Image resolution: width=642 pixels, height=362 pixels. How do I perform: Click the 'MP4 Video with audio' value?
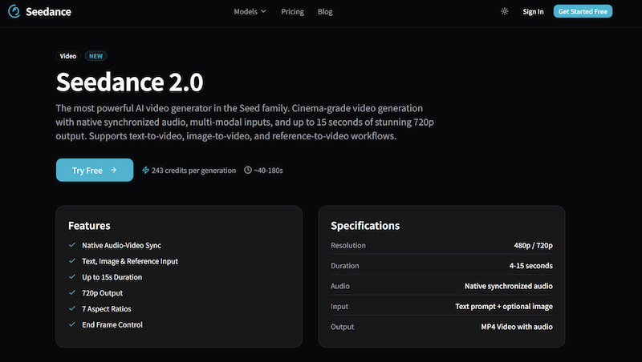[517, 327]
